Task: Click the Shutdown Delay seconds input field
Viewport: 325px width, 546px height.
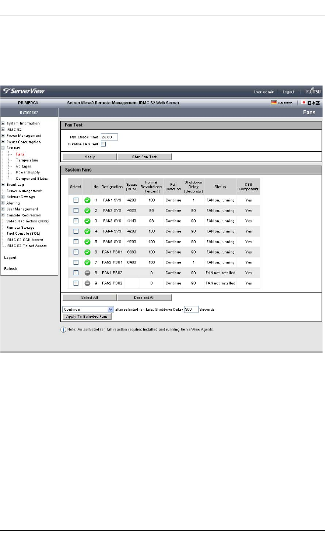Action: 191,309
